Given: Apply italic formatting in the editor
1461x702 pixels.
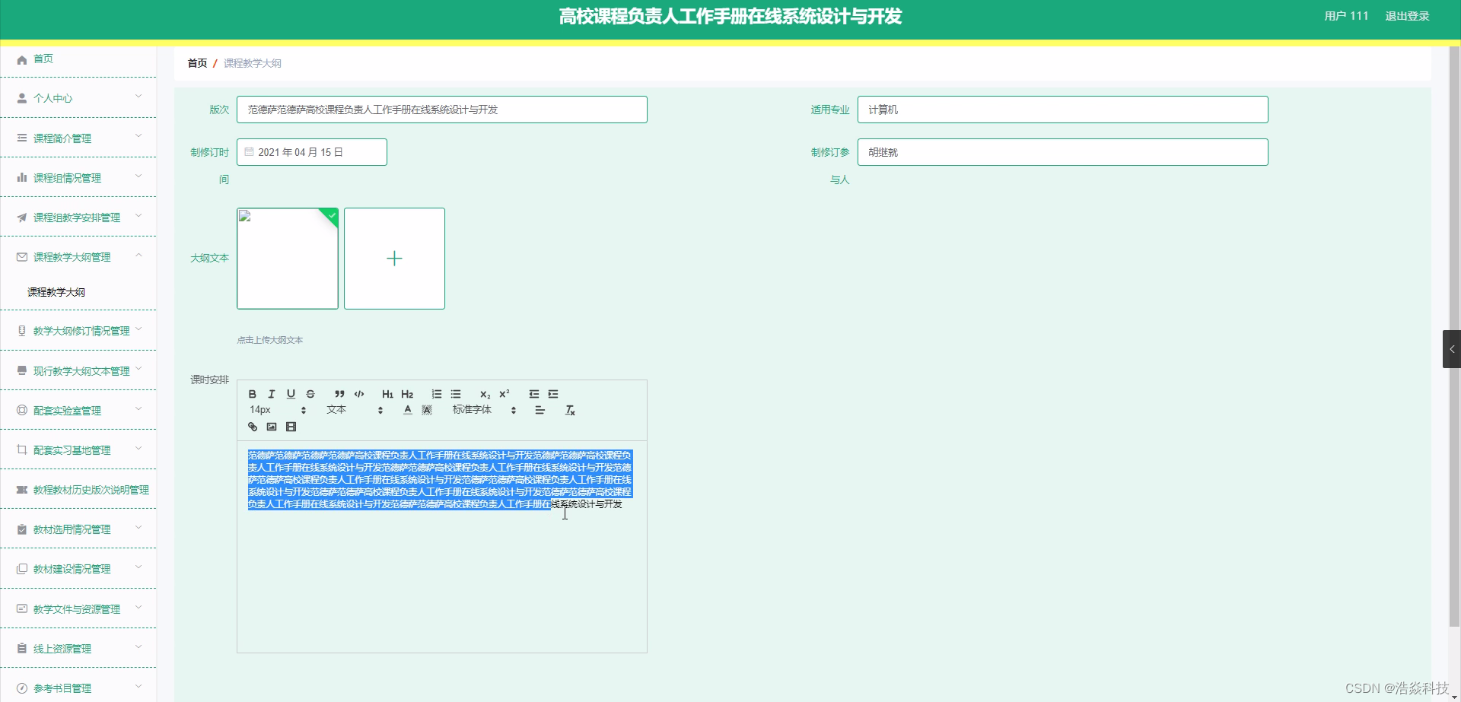Looking at the screenshot, I should coord(271,393).
